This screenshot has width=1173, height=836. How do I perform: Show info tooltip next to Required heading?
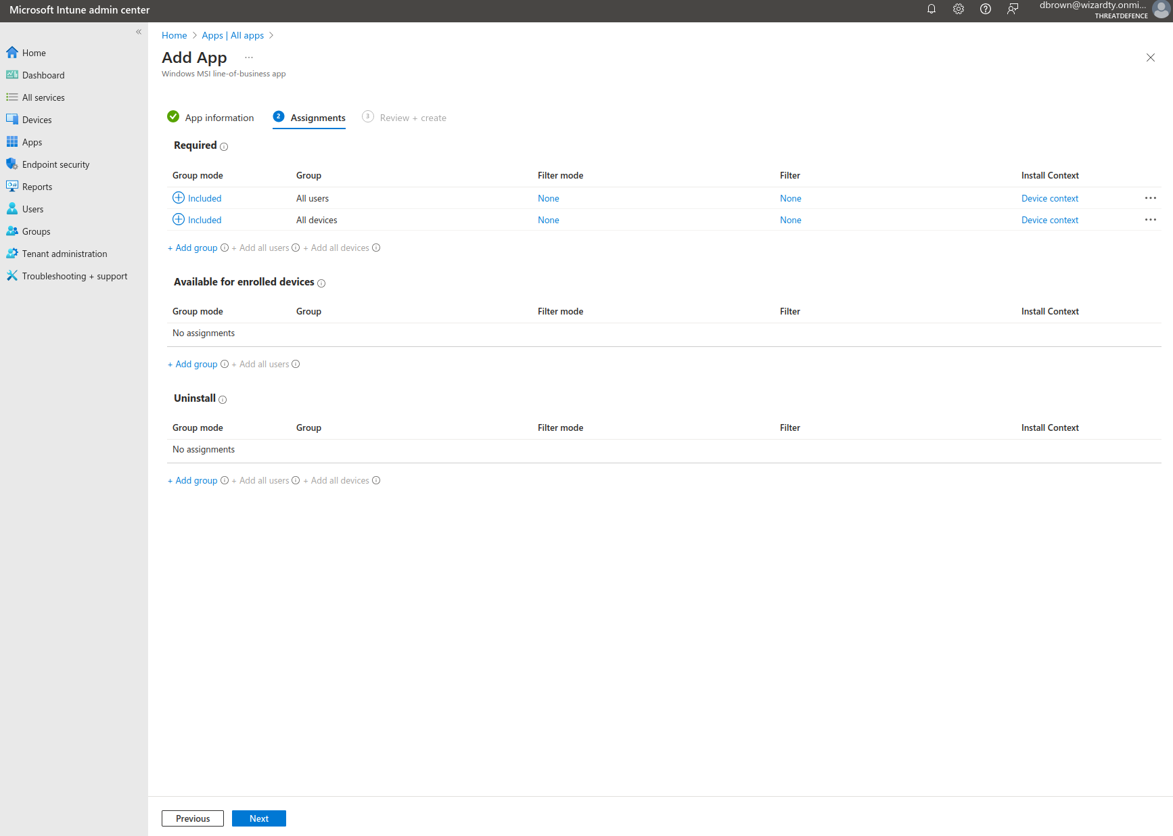pos(224,147)
